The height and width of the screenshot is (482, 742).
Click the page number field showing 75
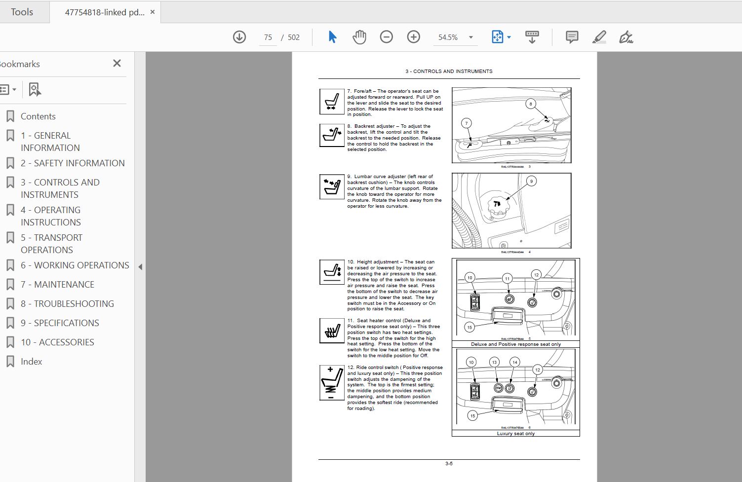coord(268,37)
